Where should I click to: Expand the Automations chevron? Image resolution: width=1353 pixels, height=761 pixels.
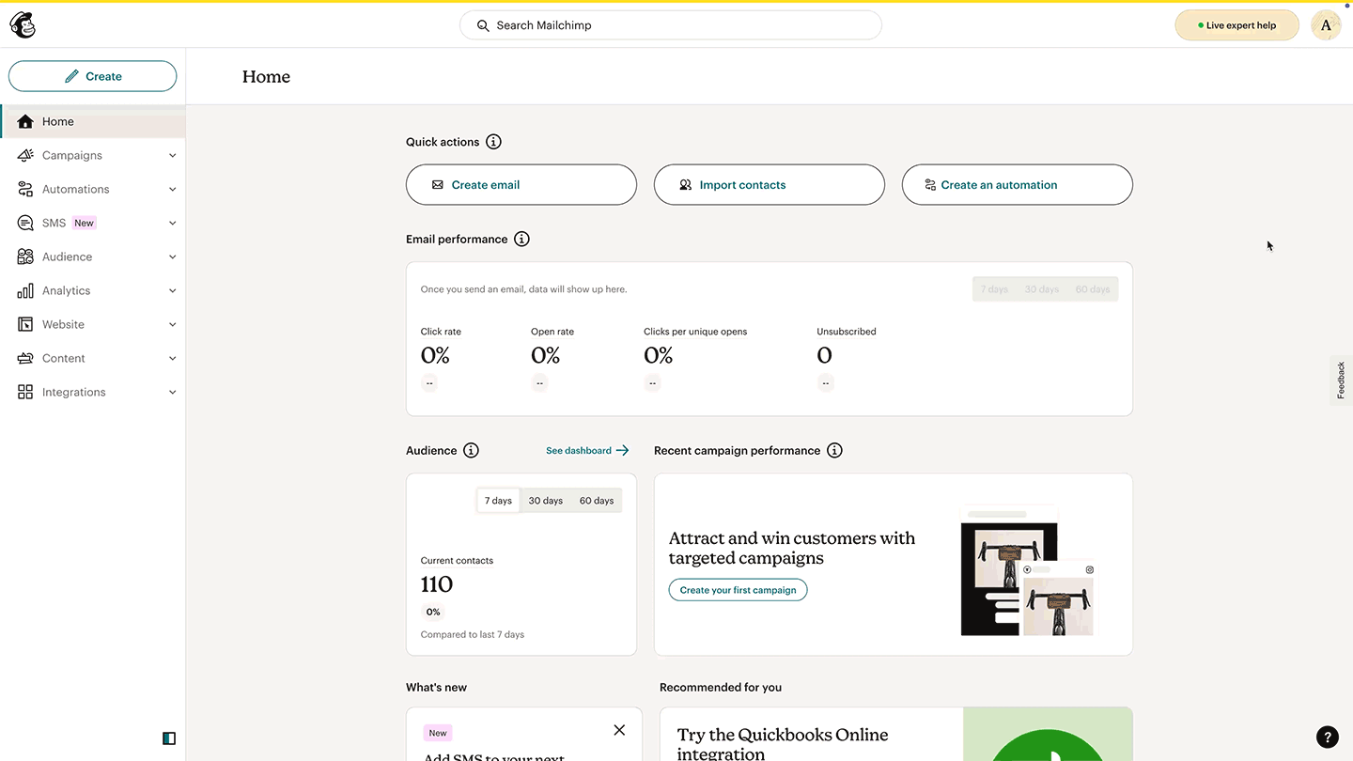(172, 190)
